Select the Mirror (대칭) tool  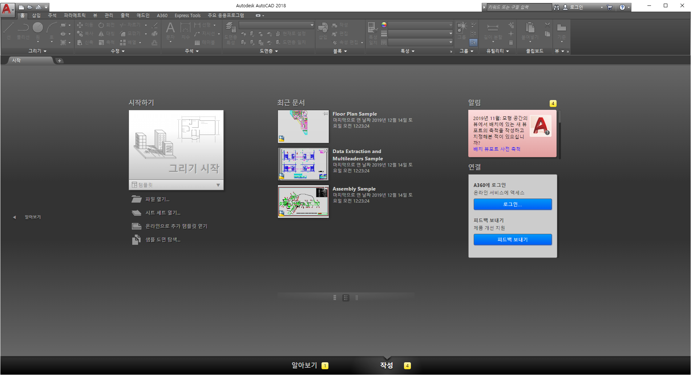[106, 33]
